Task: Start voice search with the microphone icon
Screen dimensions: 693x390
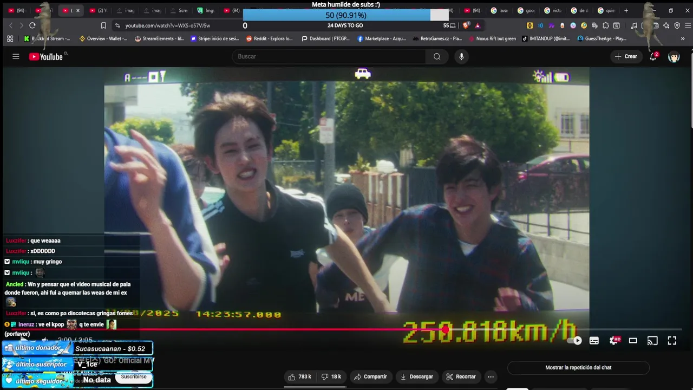Action: (461, 56)
